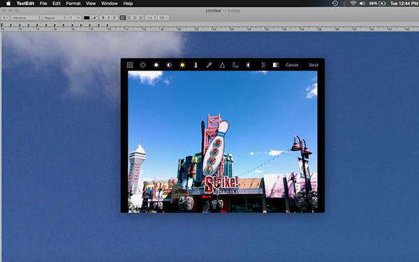419x262 pixels.
Task: Select the yellow sun saturation icon
Action: pyautogui.click(x=182, y=65)
